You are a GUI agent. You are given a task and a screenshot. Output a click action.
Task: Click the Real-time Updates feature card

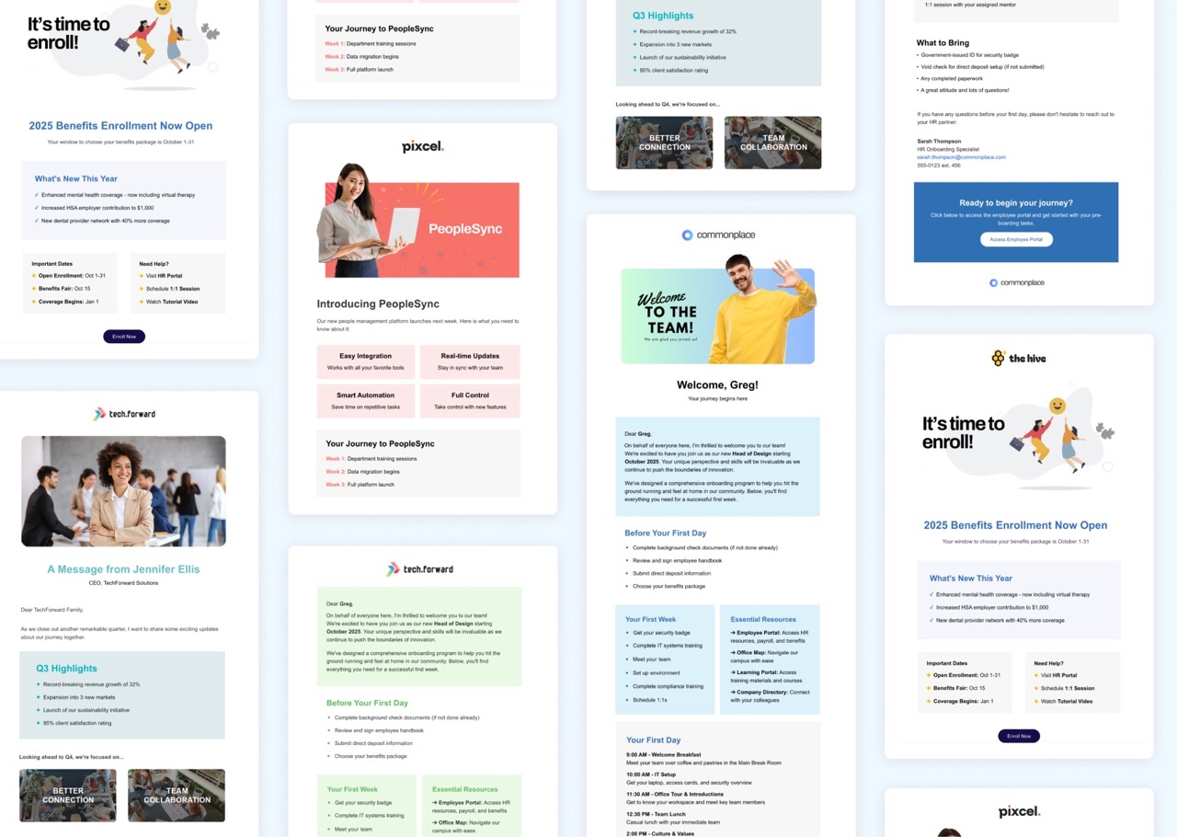click(x=470, y=361)
